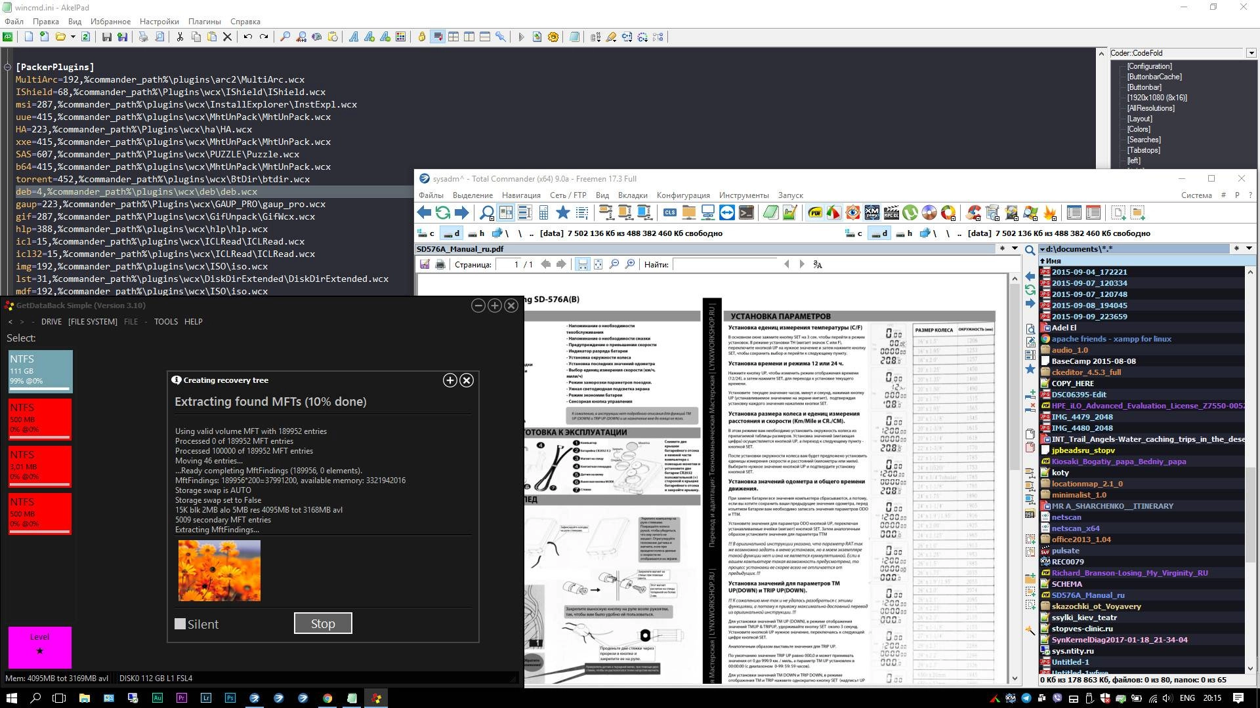Open the terminal console icon in Total Commander
This screenshot has width=1260, height=708.
click(746, 212)
